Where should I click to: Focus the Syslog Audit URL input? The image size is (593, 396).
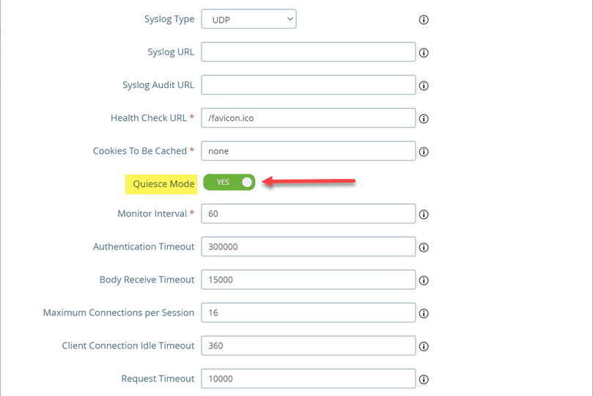tap(308, 85)
